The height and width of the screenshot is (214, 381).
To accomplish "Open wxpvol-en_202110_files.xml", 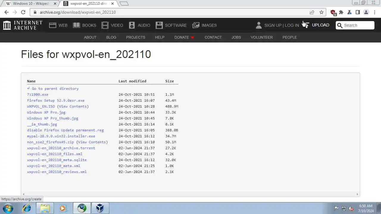I will click(x=55, y=154).
